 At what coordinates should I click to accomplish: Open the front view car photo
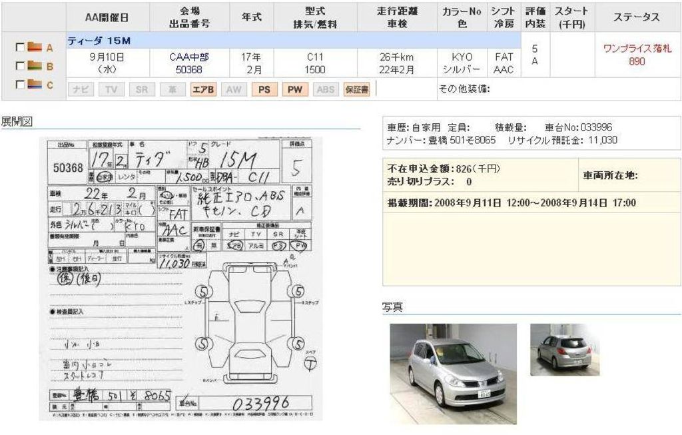pos(453,374)
